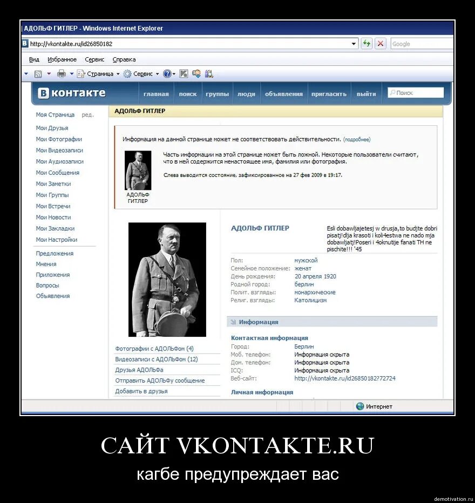The width and height of the screenshot is (475, 503).
Task: Click the globe Интернет status bar icon
Action: (x=360, y=406)
